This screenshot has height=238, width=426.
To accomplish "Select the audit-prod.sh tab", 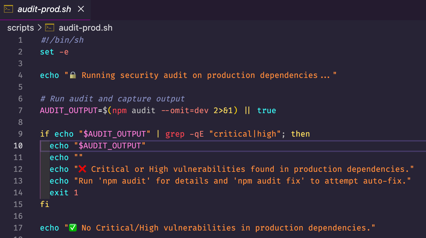I will click(x=45, y=9).
